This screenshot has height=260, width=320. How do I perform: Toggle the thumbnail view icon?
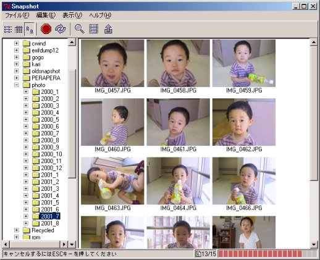click(x=30, y=30)
